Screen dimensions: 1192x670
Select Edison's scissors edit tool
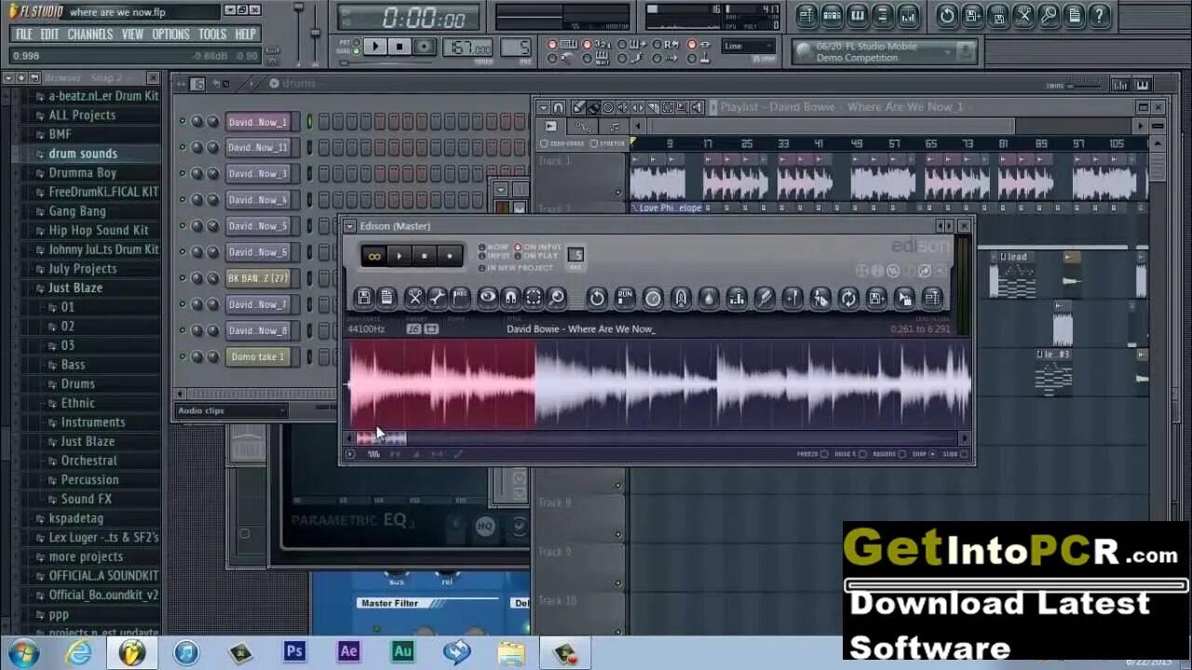click(414, 298)
